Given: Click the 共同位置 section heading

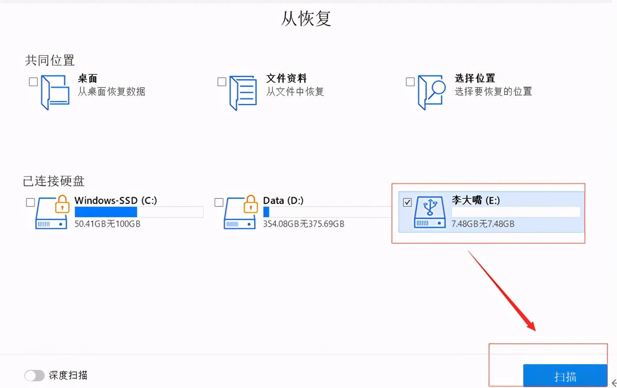Looking at the screenshot, I should point(50,60).
